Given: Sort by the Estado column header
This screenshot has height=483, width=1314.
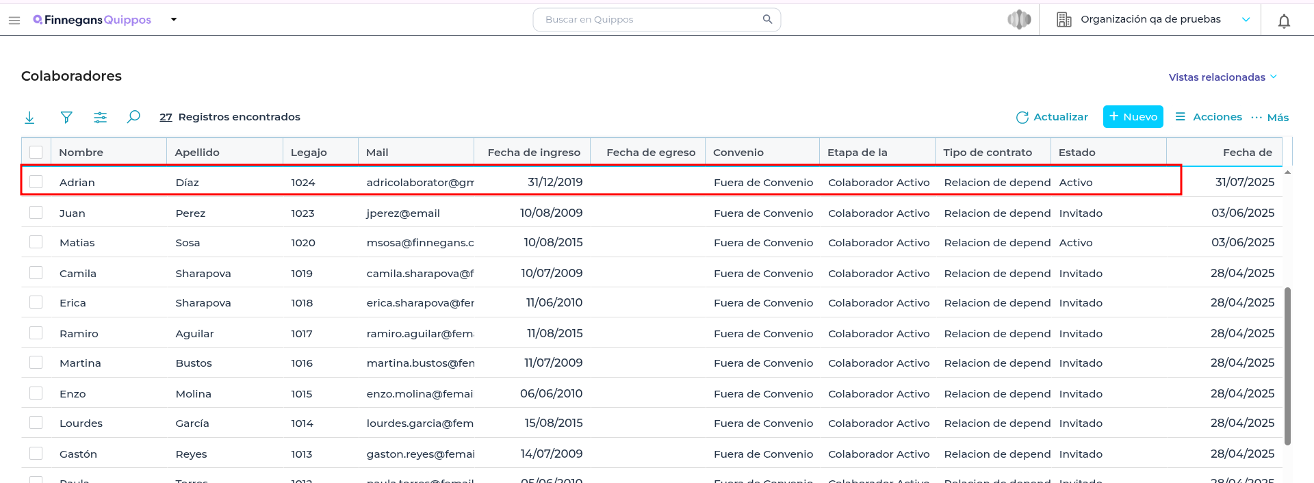Looking at the screenshot, I should tap(1109, 153).
